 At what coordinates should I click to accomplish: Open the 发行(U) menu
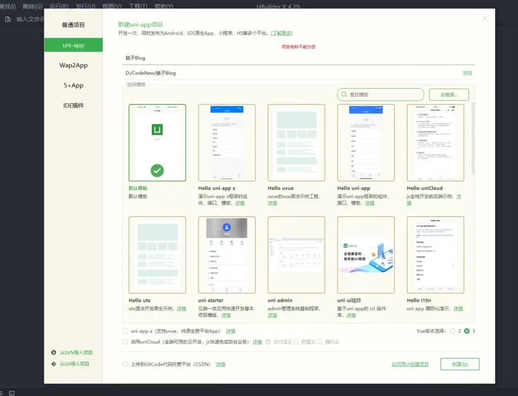[x=85, y=6]
